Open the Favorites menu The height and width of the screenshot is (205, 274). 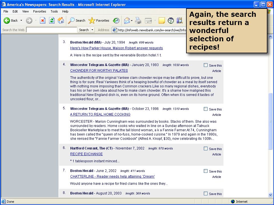coord(39,11)
